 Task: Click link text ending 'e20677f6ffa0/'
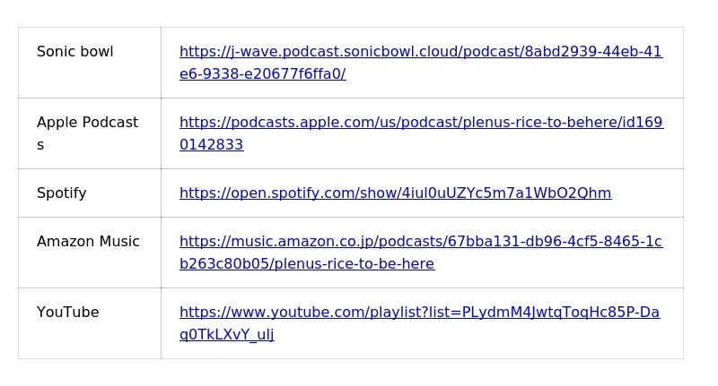[x=262, y=74]
